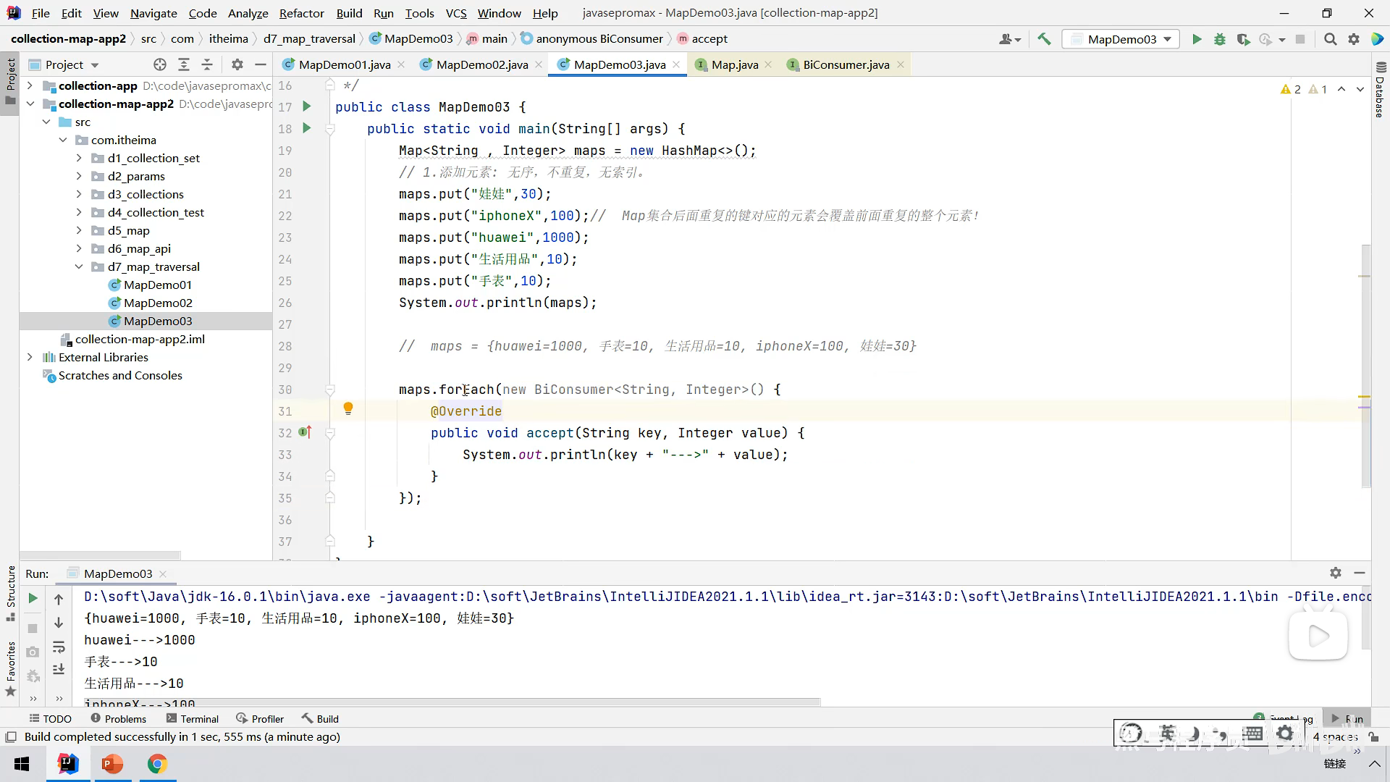Switch to BiConsumer.java editor tab
The height and width of the screenshot is (782, 1390).
(846, 64)
